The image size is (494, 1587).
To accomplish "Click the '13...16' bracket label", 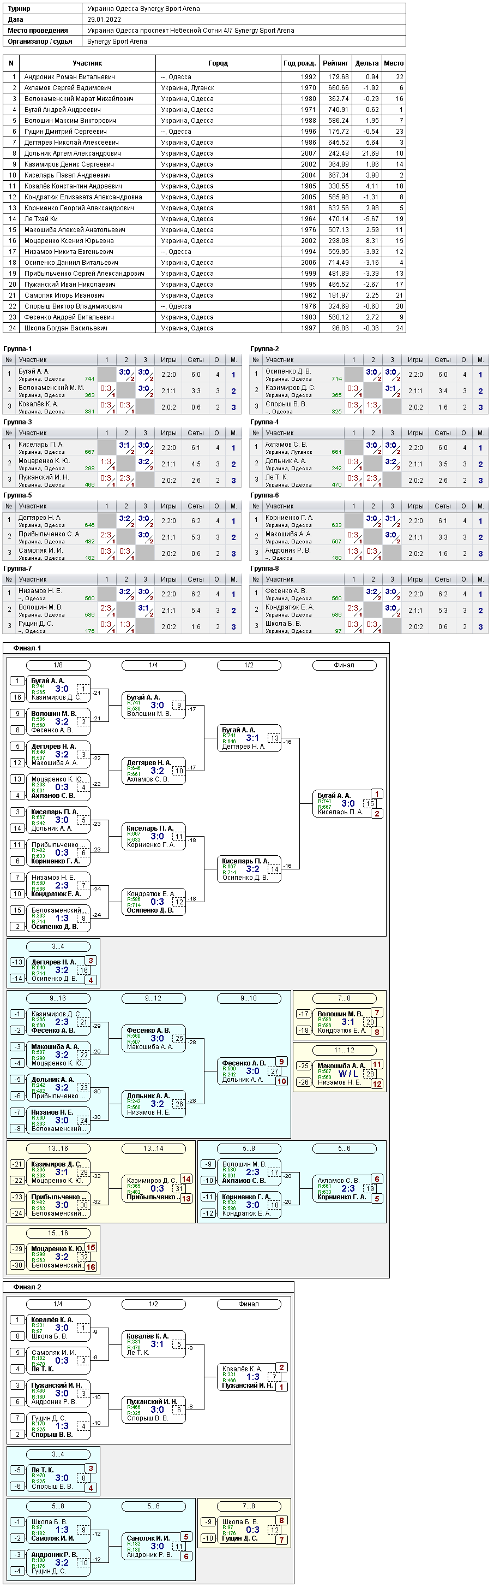I will 58,1150.
